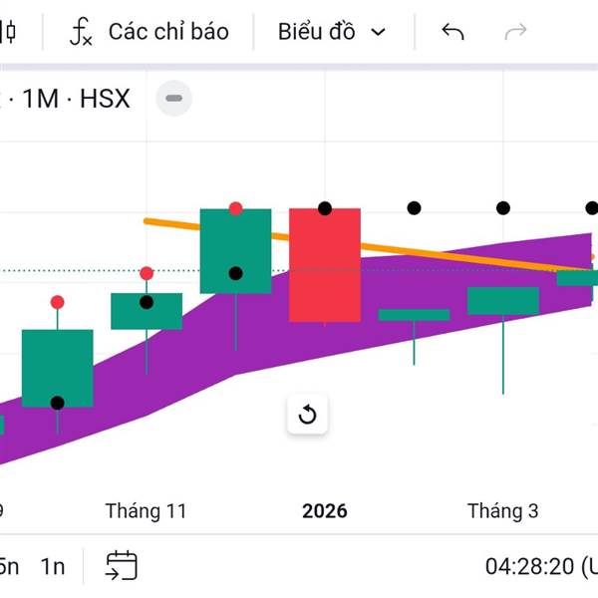
Task: Reset chart view with circular arrow button
Action: [307, 415]
